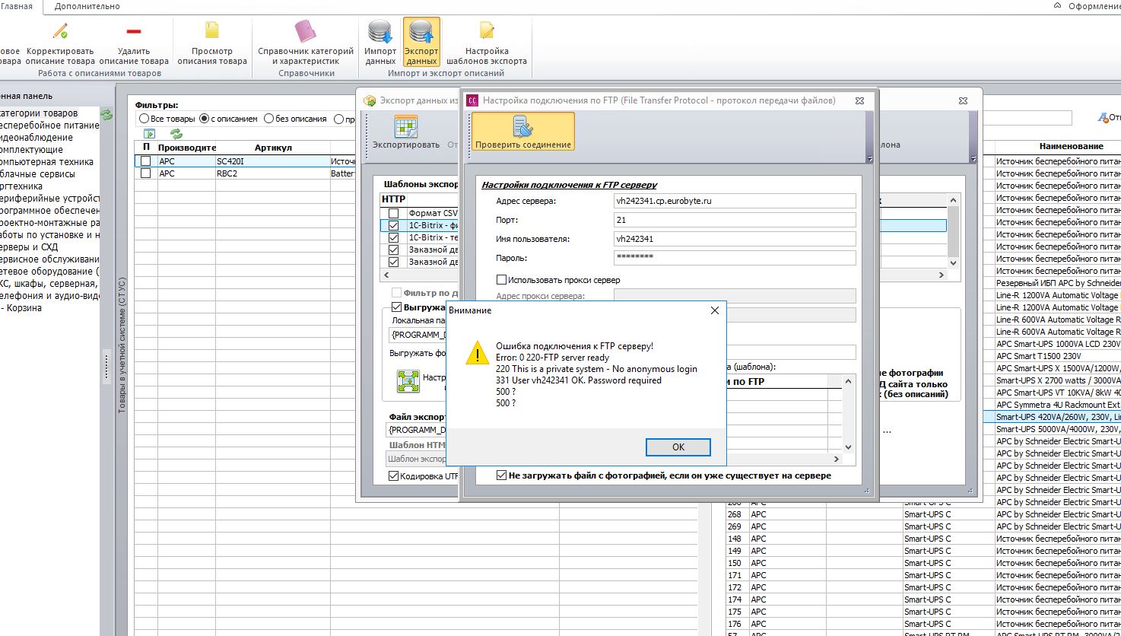Switch to the Дополнительно ribbon tab

pyautogui.click(x=87, y=6)
